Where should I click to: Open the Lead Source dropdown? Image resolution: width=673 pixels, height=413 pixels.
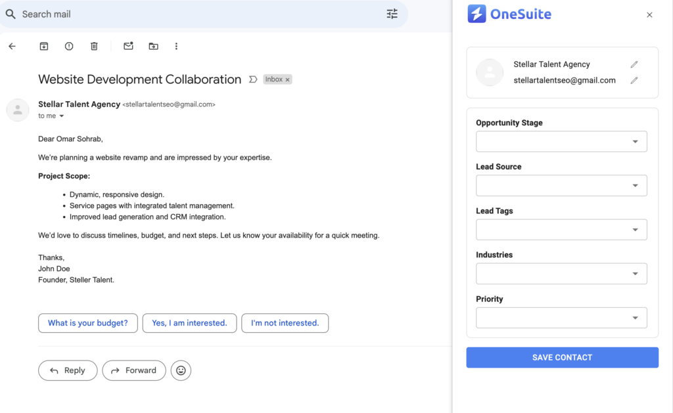click(x=636, y=185)
